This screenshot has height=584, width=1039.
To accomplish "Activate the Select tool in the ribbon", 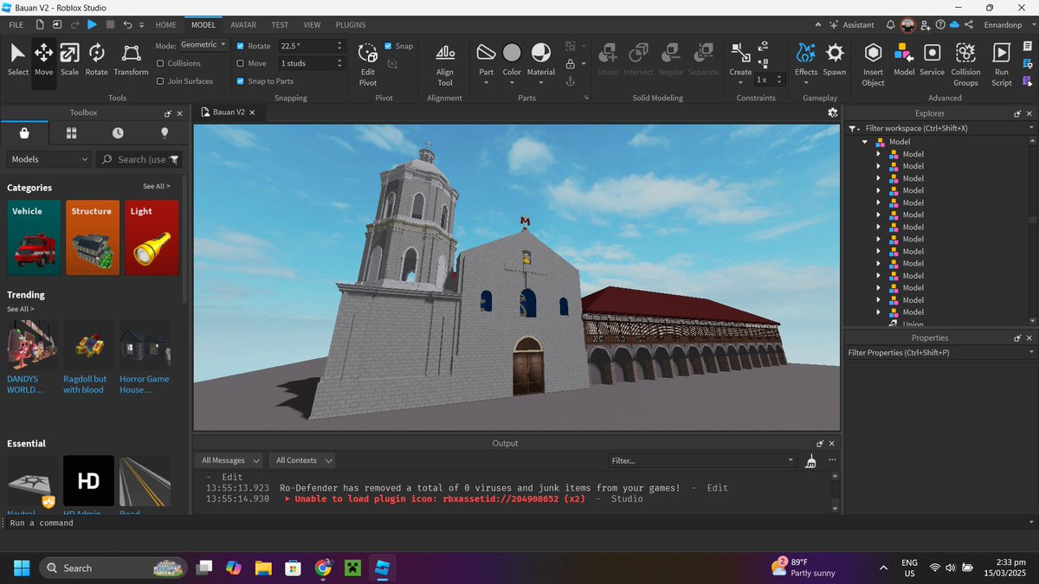I will click(18, 60).
